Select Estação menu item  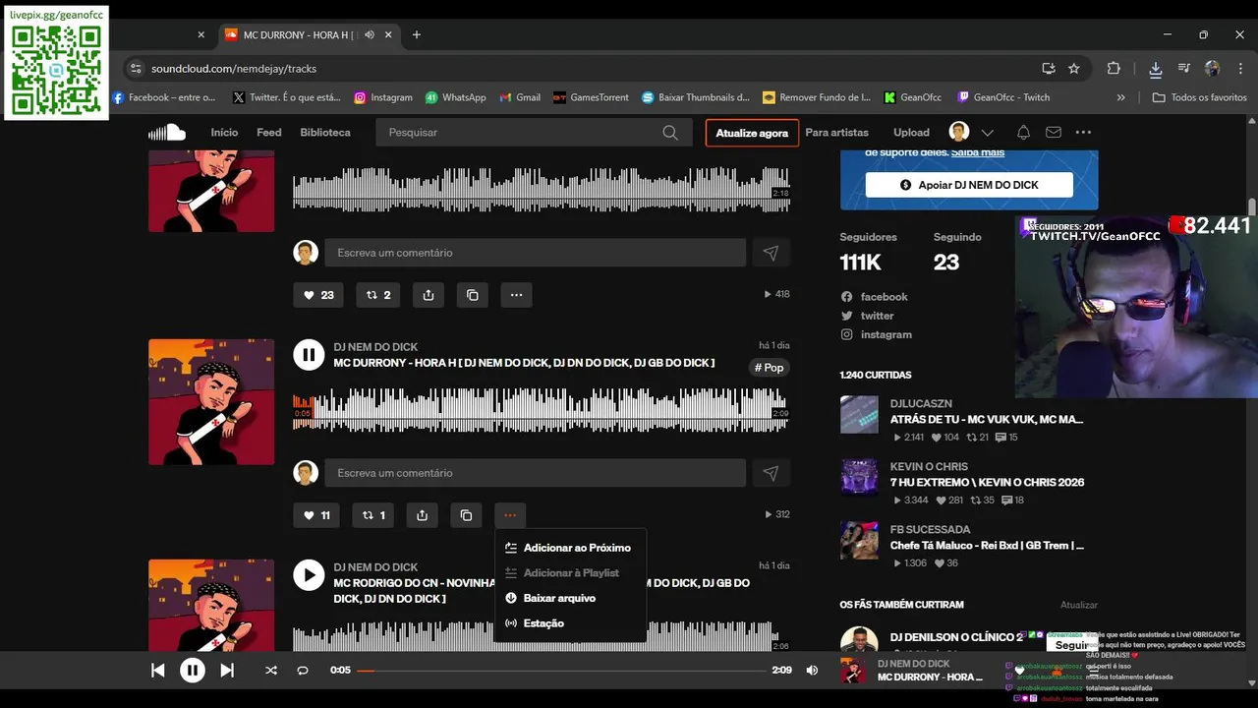click(570, 623)
